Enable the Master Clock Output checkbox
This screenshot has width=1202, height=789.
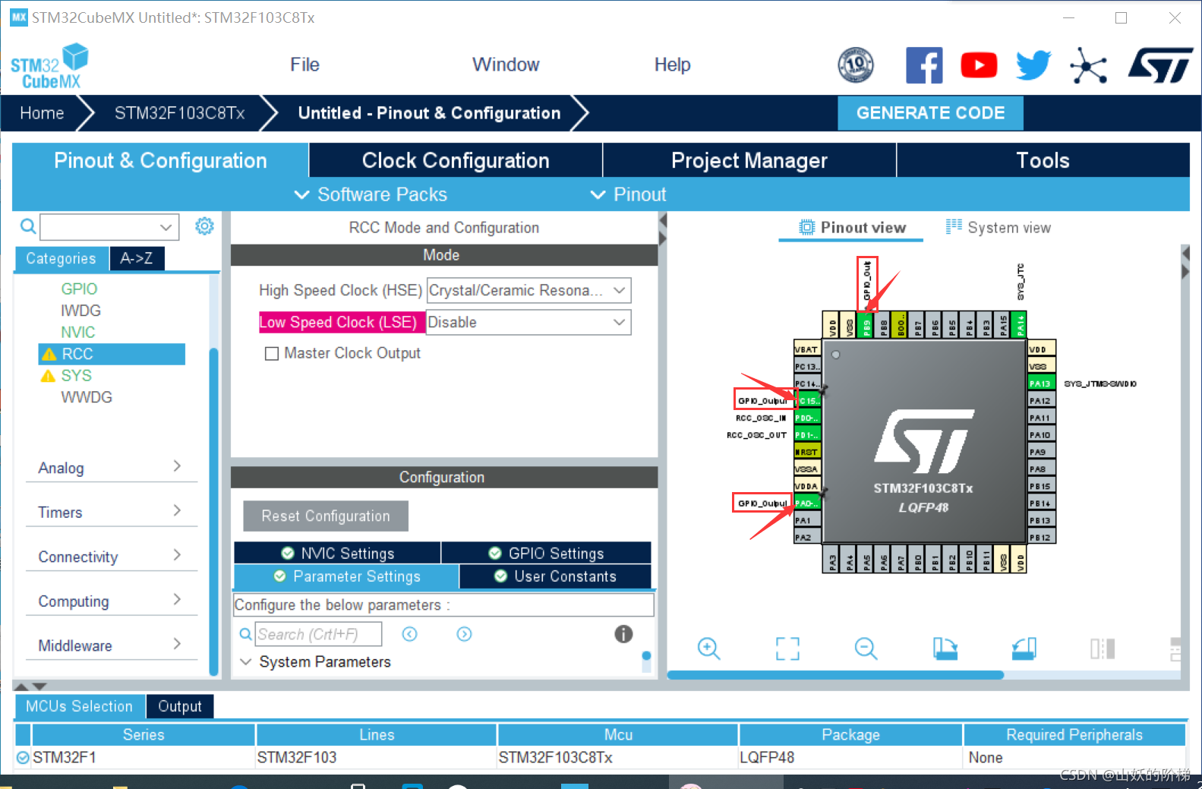tap(271, 354)
